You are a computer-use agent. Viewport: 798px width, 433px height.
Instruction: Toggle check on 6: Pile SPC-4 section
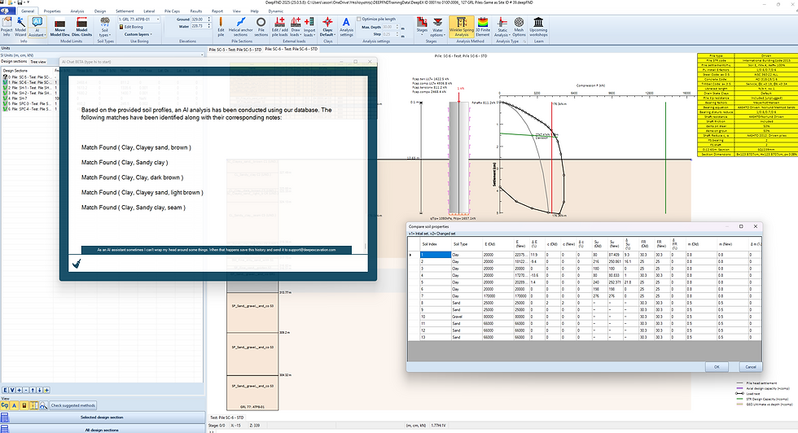click(x=5, y=109)
